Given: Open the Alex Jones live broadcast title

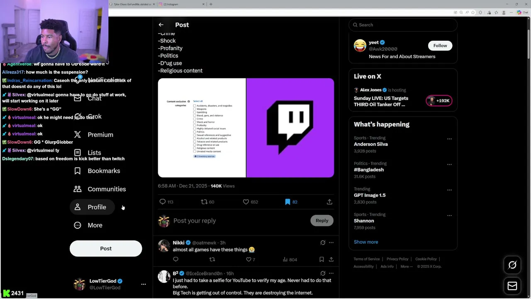Looking at the screenshot, I should pyautogui.click(x=381, y=101).
